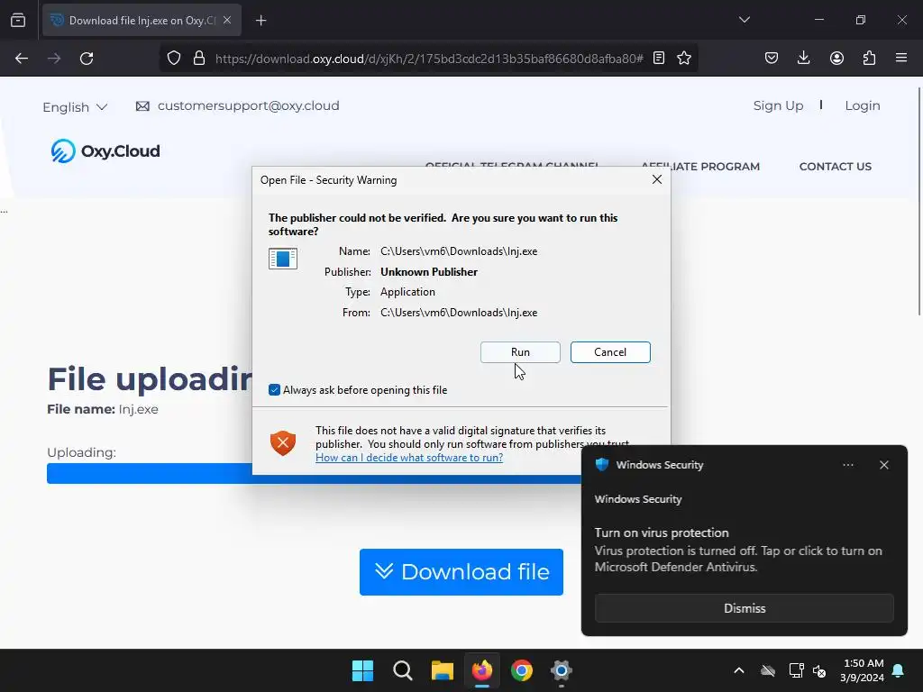Expand the list all tabs chevron
Image resolution: width=923 pixels, height=692 pixels.
coord(744,20)
